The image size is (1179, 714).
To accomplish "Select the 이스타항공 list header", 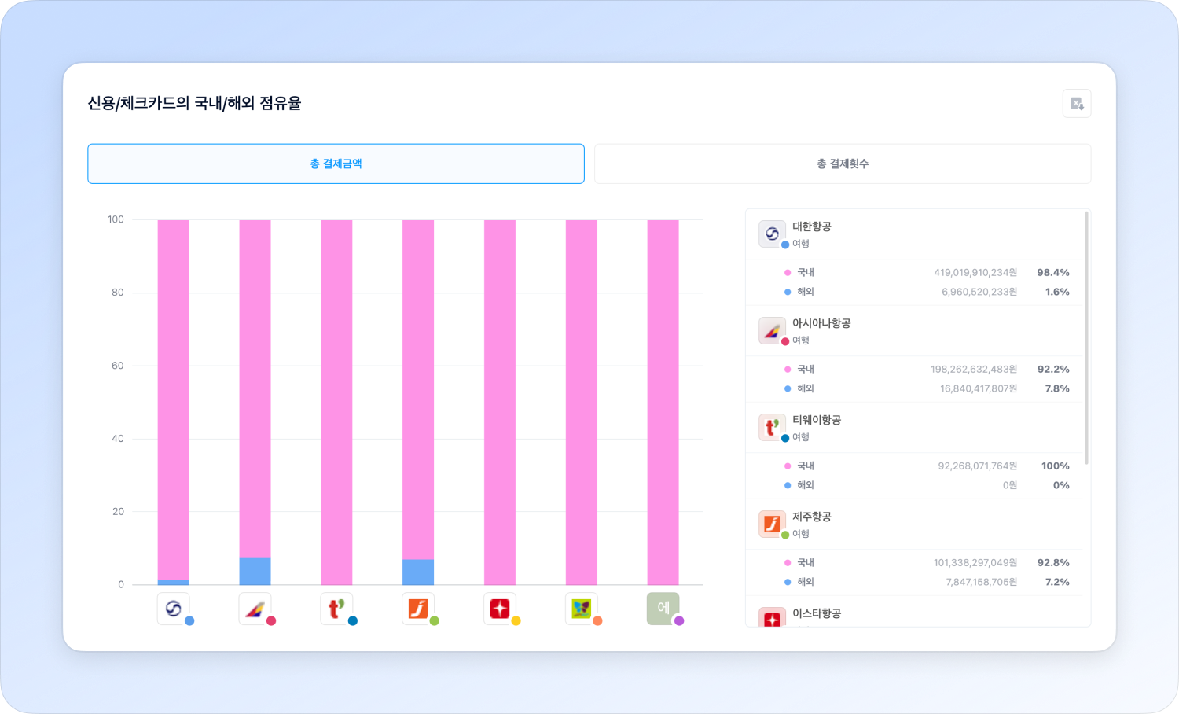I will pyautogui.click(x=816, y=613).
